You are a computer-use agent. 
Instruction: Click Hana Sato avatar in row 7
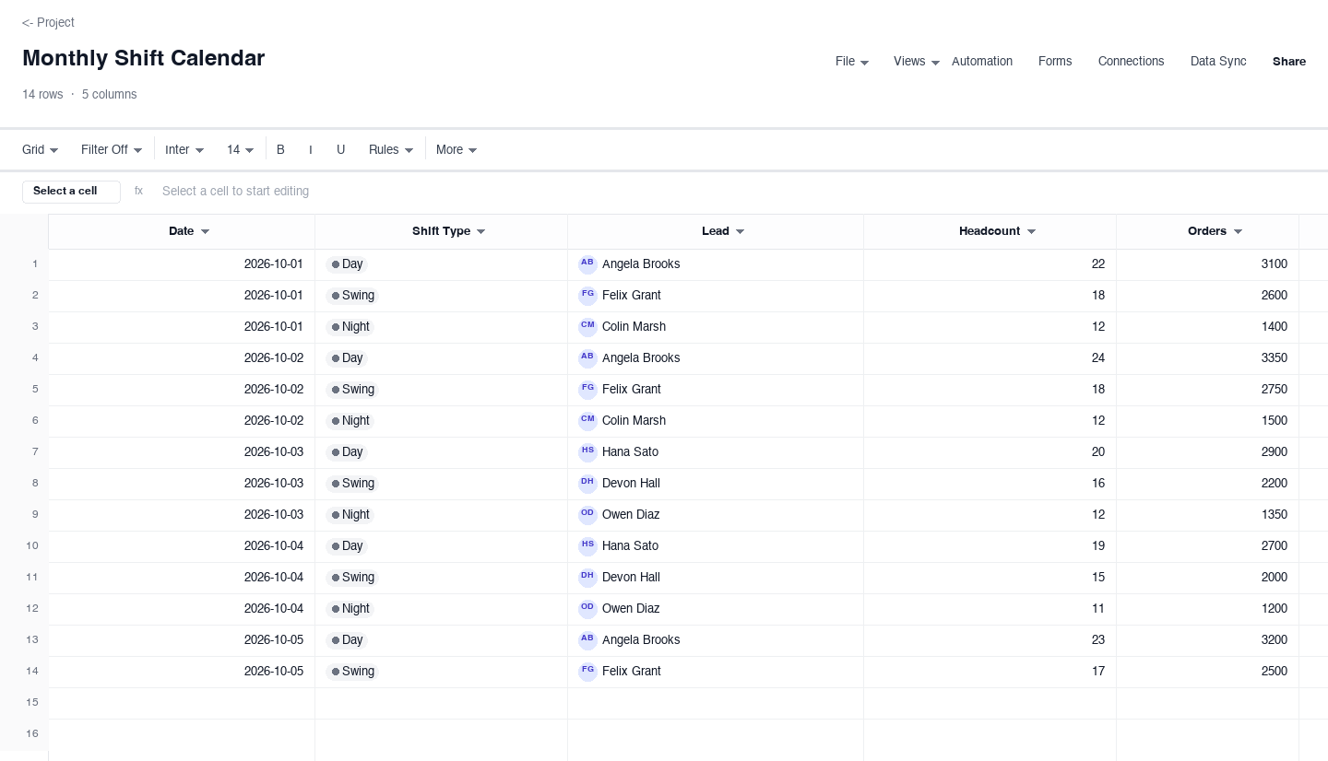587,452
